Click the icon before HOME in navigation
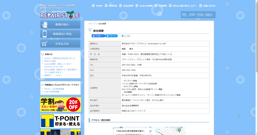Image resolution: width=258 pixels, height=135 pixels. [x=93, y=6]
